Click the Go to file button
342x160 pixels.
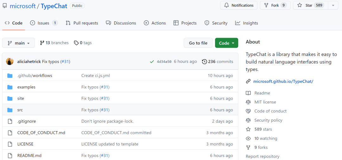point(198,43)
